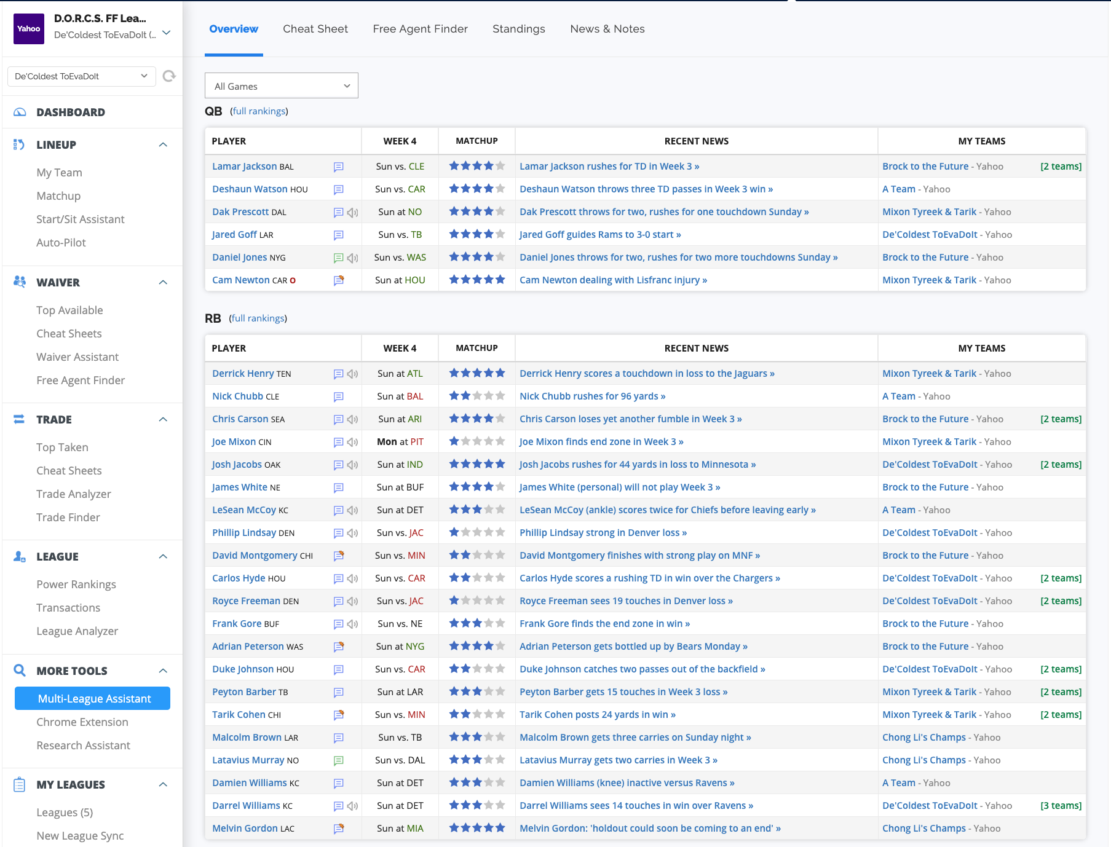Open Daniel Jones's green notes icon
The image size is (1111, 847).
[338, 258]
